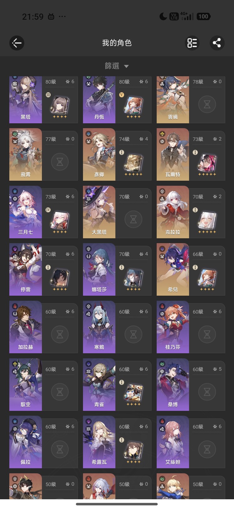Viewport: 234px width, 509px height.
Task: Tap 希兒 character portrait
Action: [x=173, y=269]
